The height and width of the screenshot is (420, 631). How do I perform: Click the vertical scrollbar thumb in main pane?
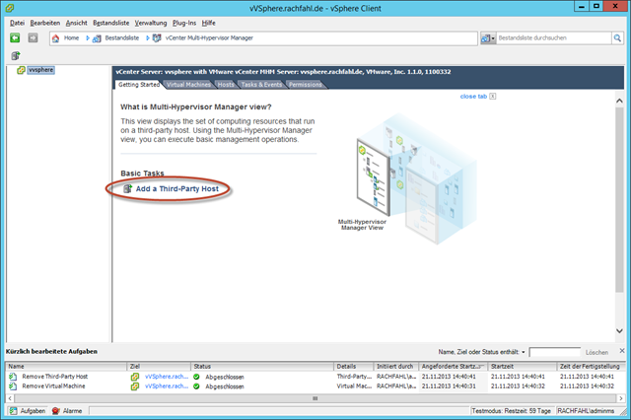619,200
